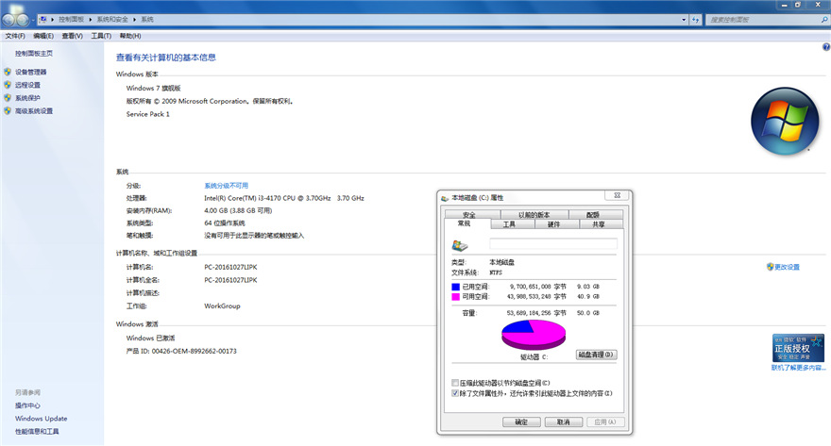Image resolution: width=831 pixels, height=446 pixels.
Task: Click the 磁盘清理(D) button
Action: point(596,355)
